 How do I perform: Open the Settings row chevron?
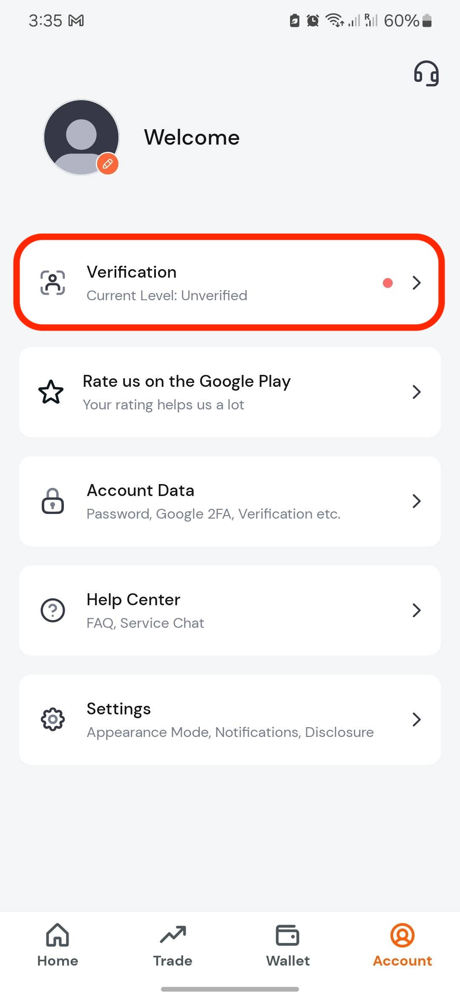417,719
